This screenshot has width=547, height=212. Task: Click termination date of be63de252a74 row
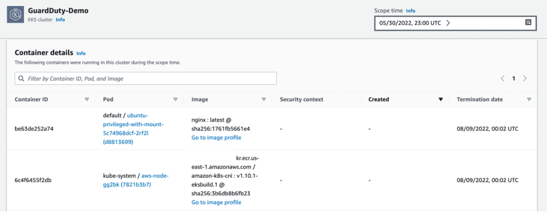coord(488,129)
